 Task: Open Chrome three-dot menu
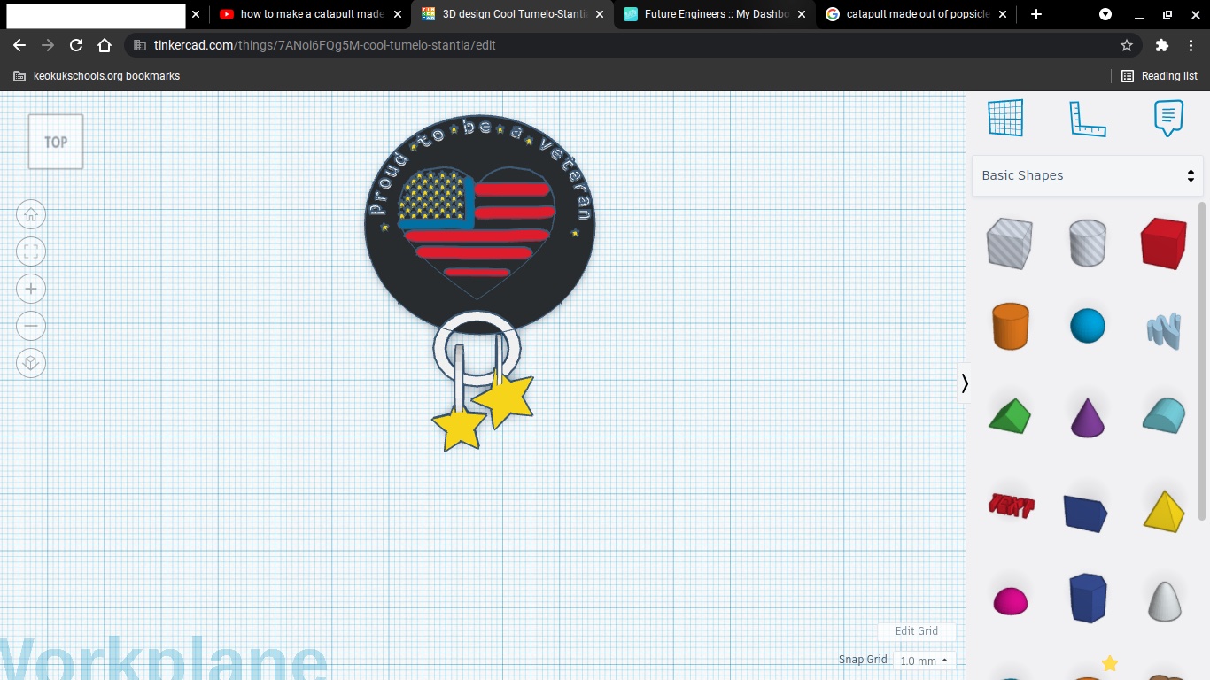tap(1191, 45)
